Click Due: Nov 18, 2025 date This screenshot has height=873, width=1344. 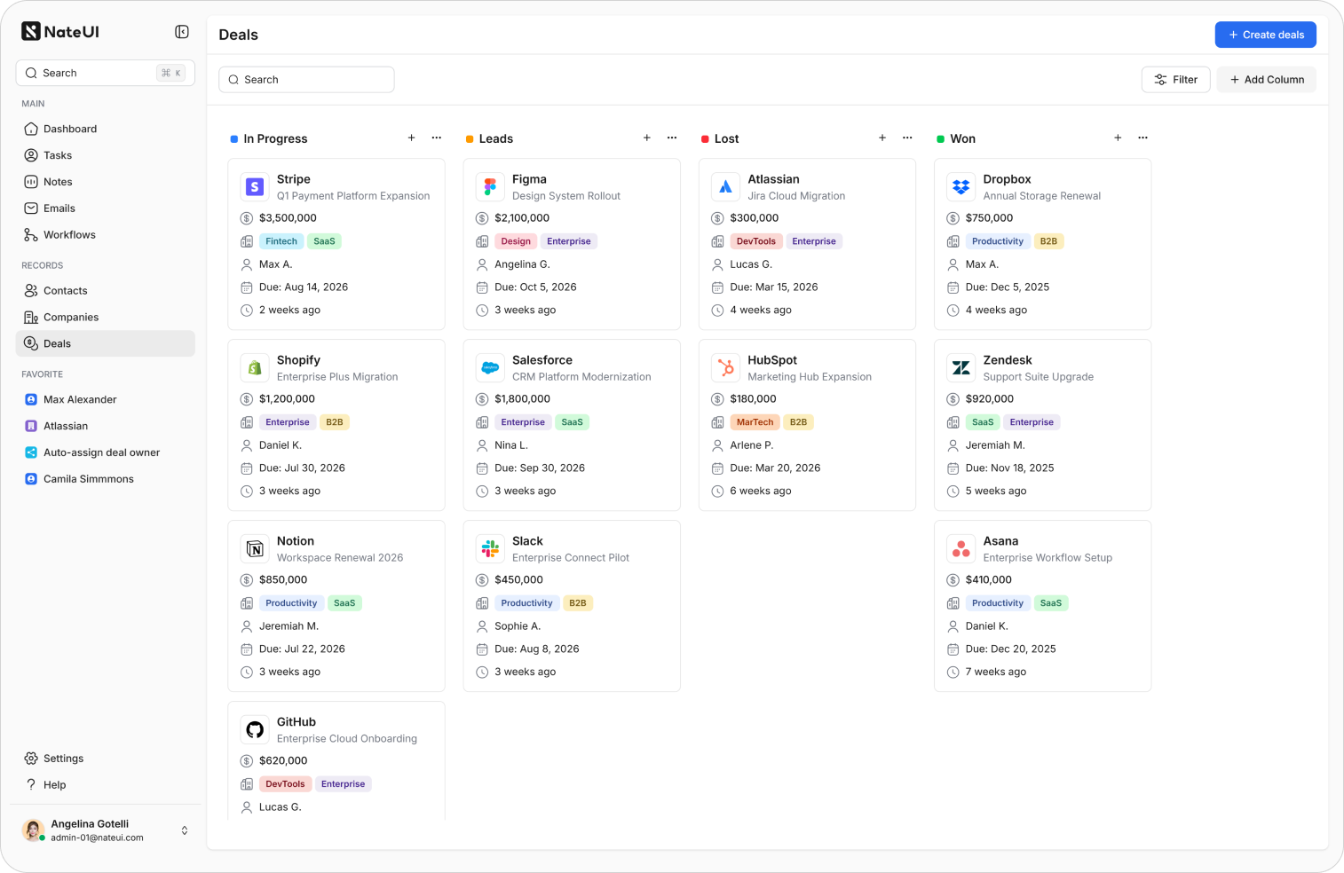pyautogui.click(x=1010, y=468)
